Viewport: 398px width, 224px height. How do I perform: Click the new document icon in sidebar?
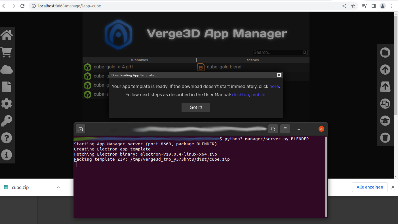[x=7, y=87]
